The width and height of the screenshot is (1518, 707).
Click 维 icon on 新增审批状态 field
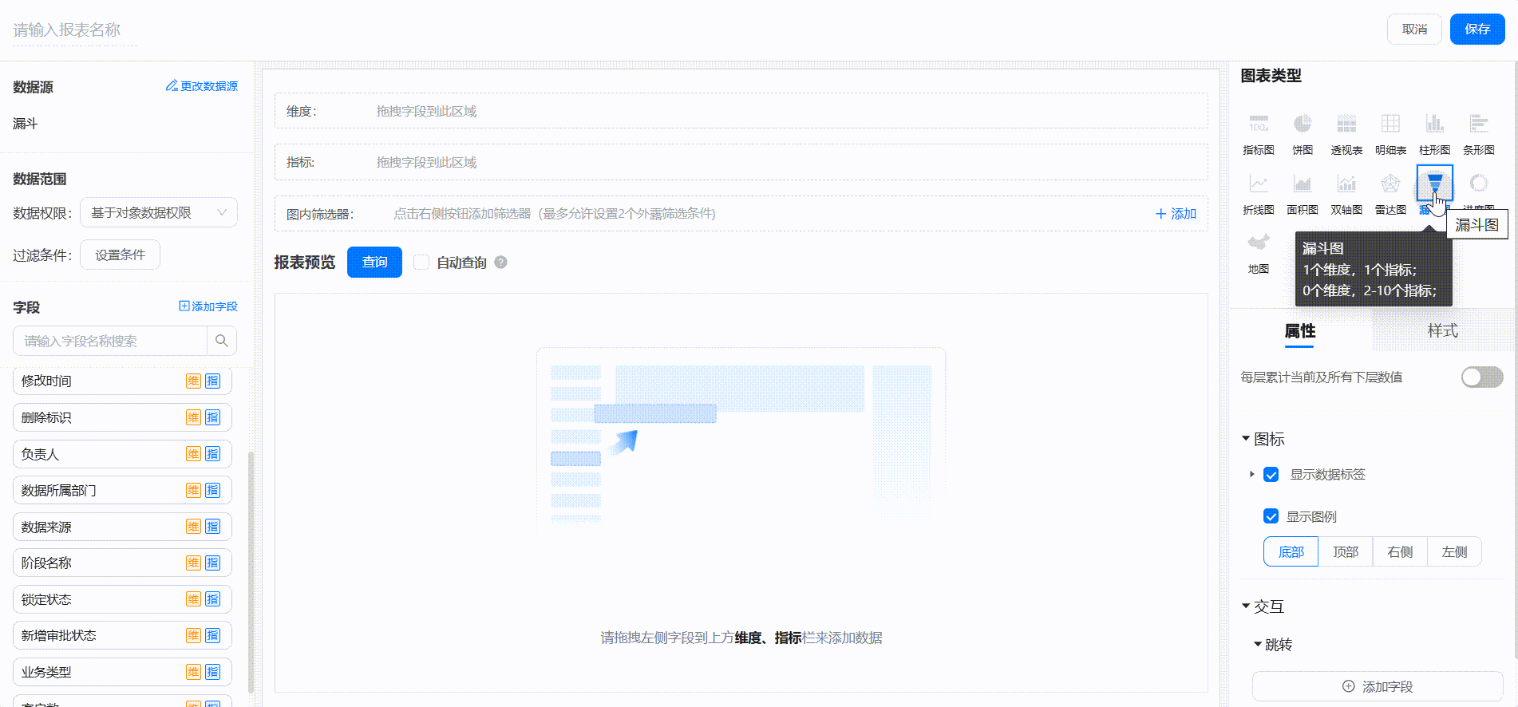coord(193,635)
